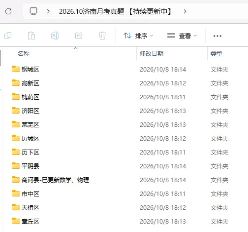Click the rename toolbar icon
Image resolution: width=248 pixels, height=232 pixels.
click(55, 36)
